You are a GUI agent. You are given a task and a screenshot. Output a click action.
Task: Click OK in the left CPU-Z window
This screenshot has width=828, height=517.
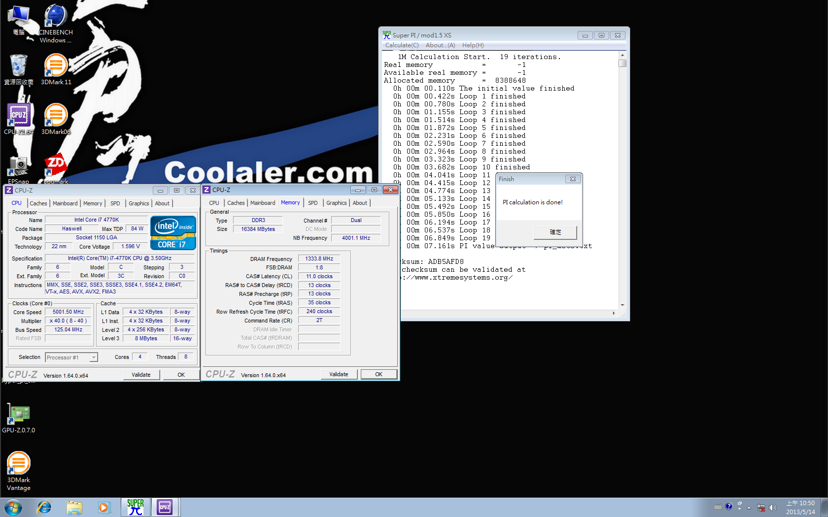tap(181, 375)
